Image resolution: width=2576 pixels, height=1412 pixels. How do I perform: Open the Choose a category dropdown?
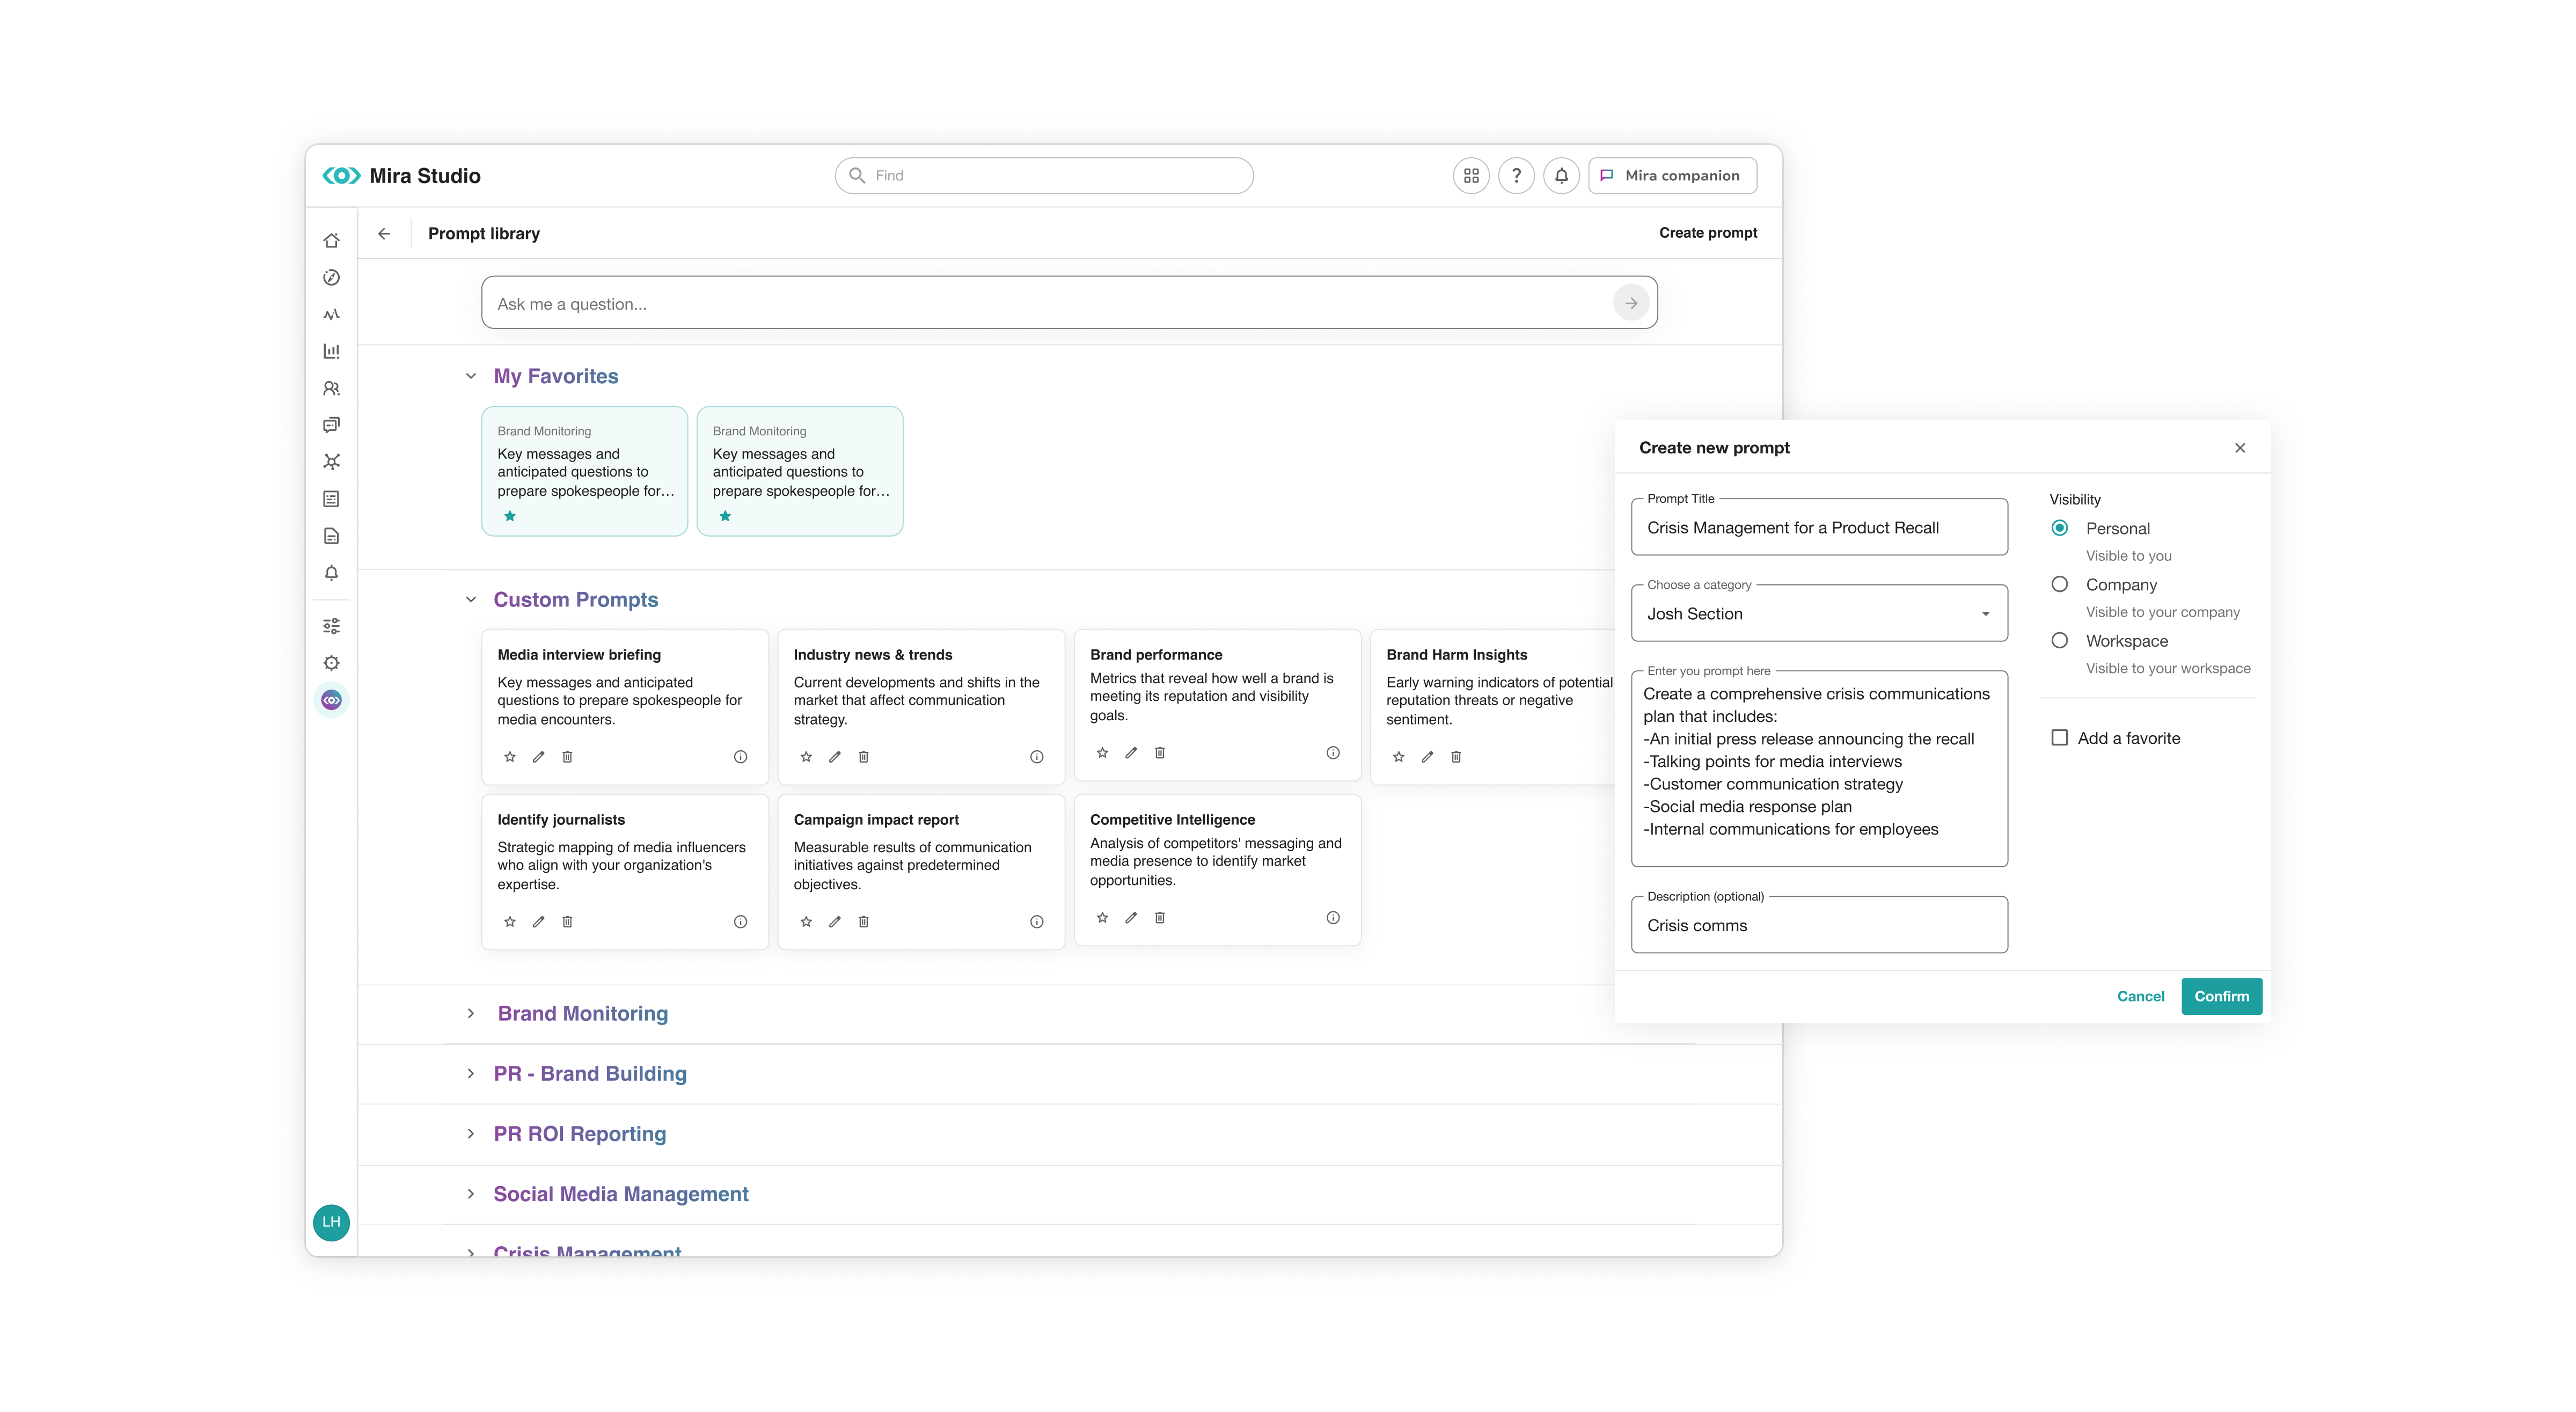point(1818,614)
